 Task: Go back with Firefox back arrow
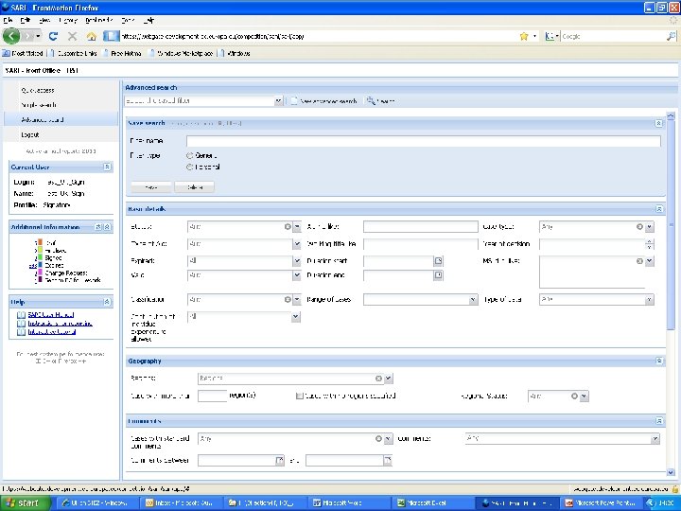[11, 36]
